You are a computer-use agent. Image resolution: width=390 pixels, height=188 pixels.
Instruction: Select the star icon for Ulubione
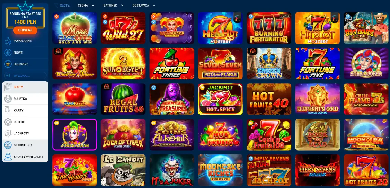click(x=8, y=64)
